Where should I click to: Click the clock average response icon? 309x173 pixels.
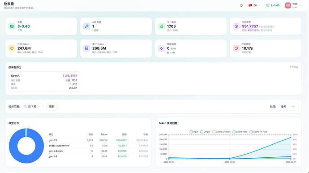click(236, 48)
